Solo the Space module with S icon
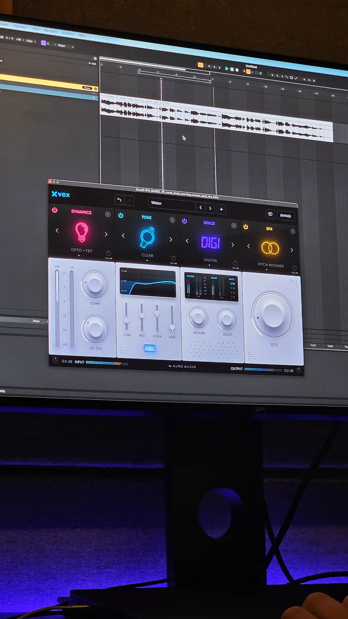Viewport: 348px width, 619px height. click(x=234, y=225)
